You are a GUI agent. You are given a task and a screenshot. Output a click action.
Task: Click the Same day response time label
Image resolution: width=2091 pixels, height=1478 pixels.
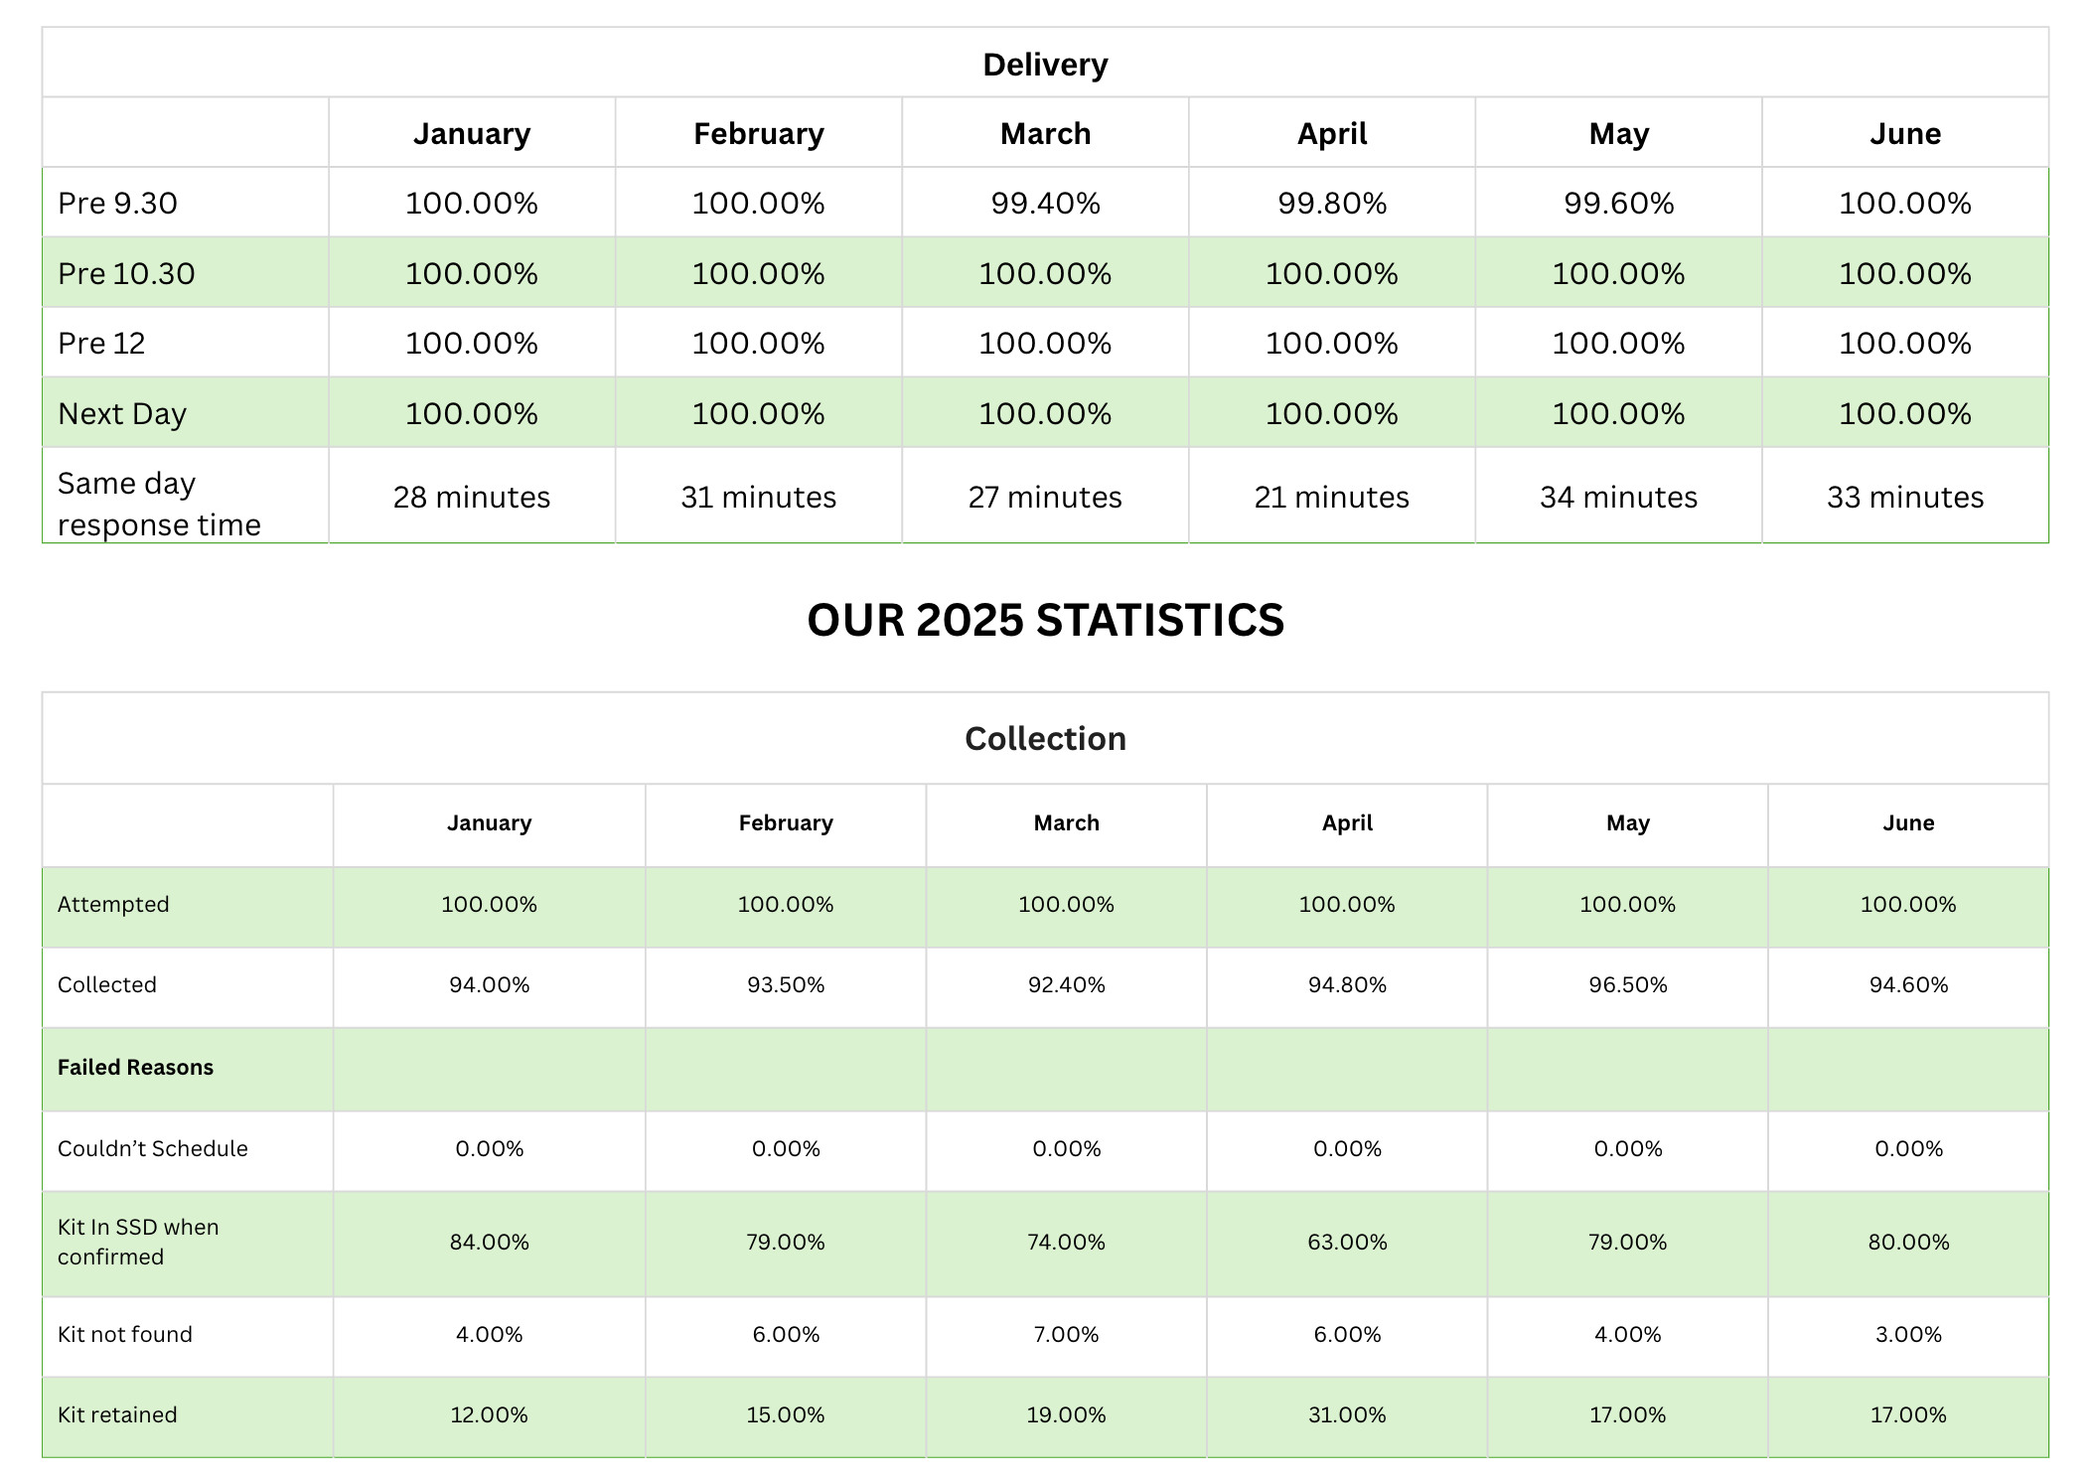click(159, 504)
